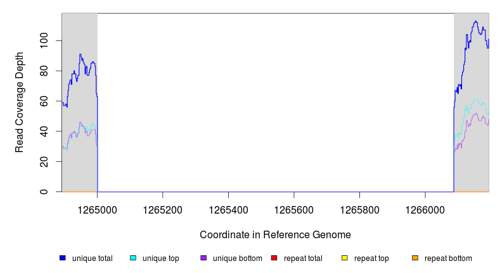Select the "repeat bottom" legend text
Screen dimensions: 502x273
pos(448,258)
